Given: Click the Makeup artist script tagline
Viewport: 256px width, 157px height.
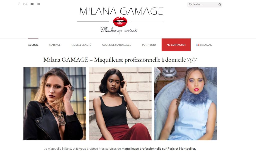Looking at the screenshot, I should tap(119, 30).
